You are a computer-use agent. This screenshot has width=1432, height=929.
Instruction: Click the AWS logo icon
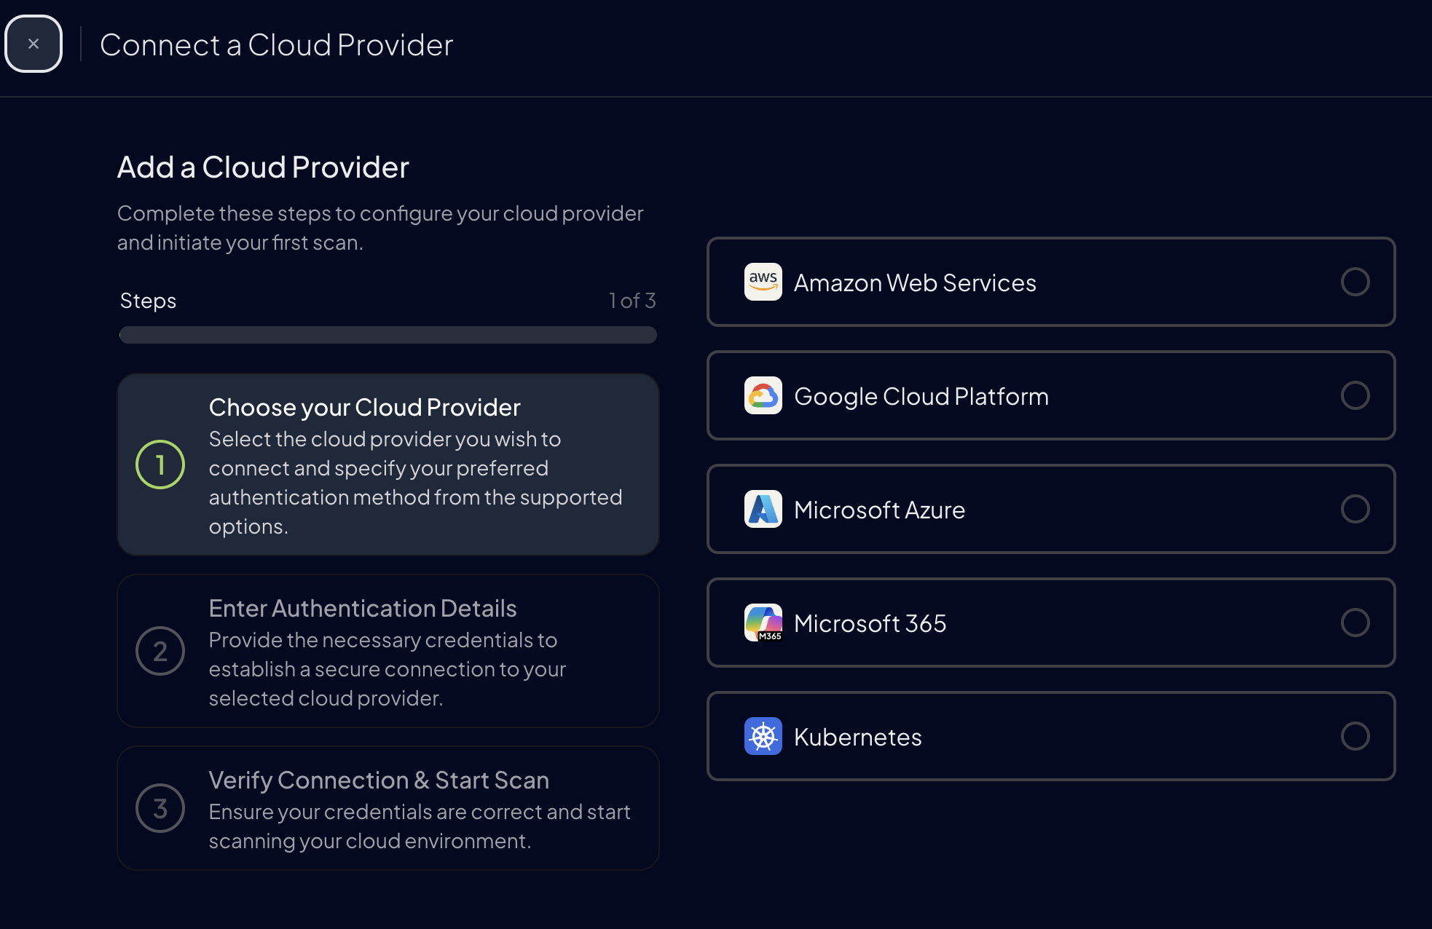[x=762, y=282]
